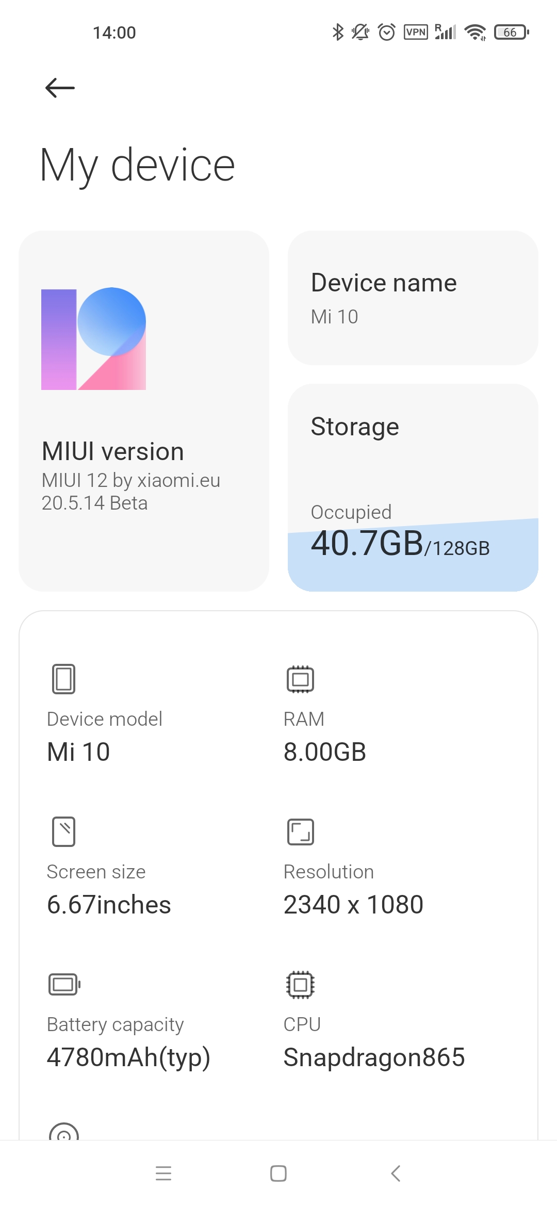This screenshot has width=557, height=1207.
Task: Tap the MIUI version text
Action: pyautogui.click(x=113, y=451)
